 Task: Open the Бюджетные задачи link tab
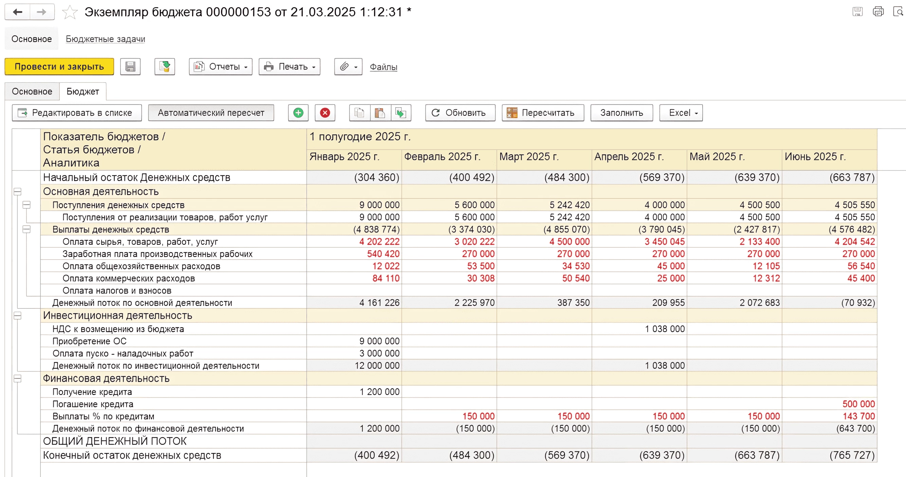point(105,39)
